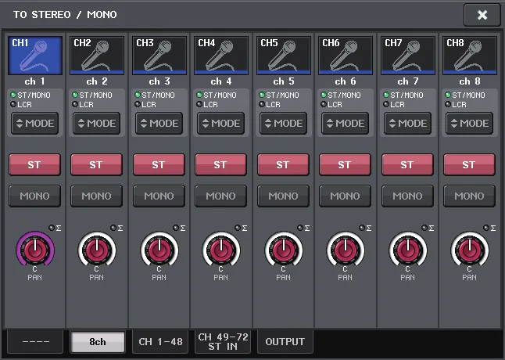Enable MONO assignment for ch 4
Screen dimensions: 505x360
coord(221,196)
